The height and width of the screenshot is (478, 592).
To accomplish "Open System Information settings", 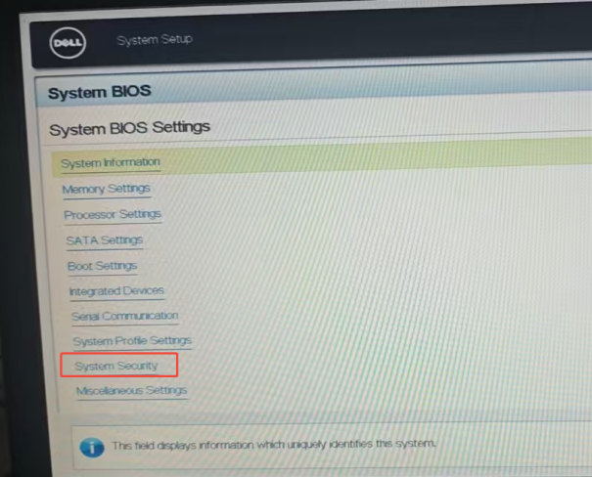I will [x=110, y=163].
